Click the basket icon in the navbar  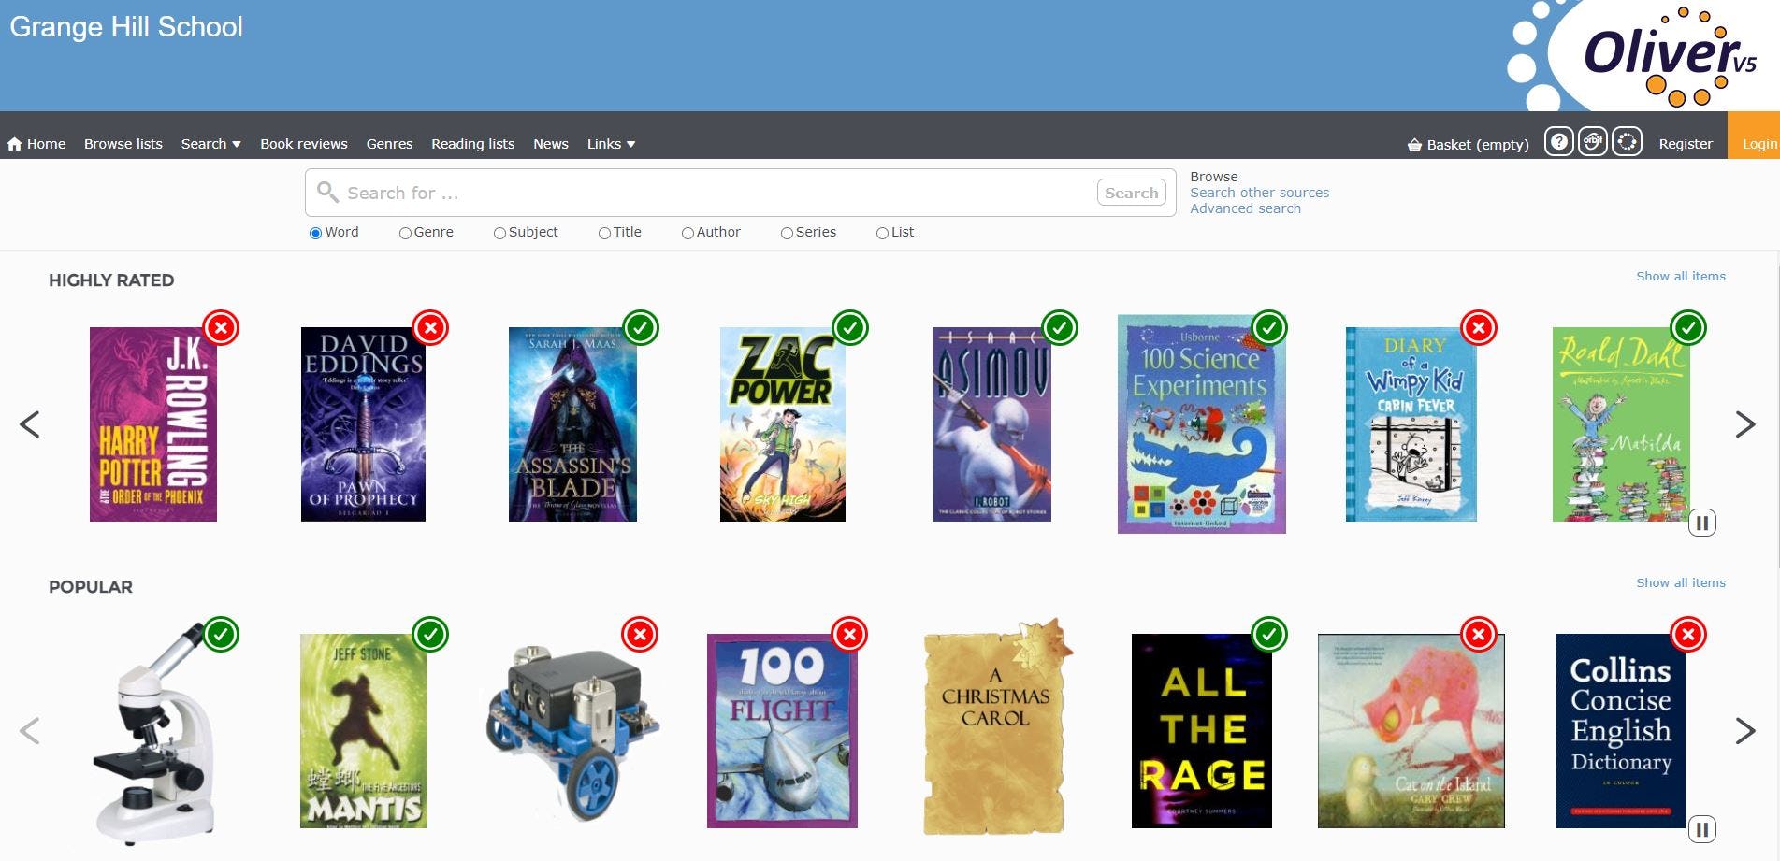pyautogui.click(x=1414, y=145)
